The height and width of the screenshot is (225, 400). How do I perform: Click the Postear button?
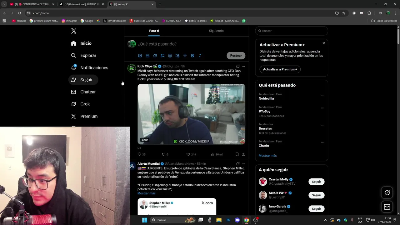pos(236,56)
